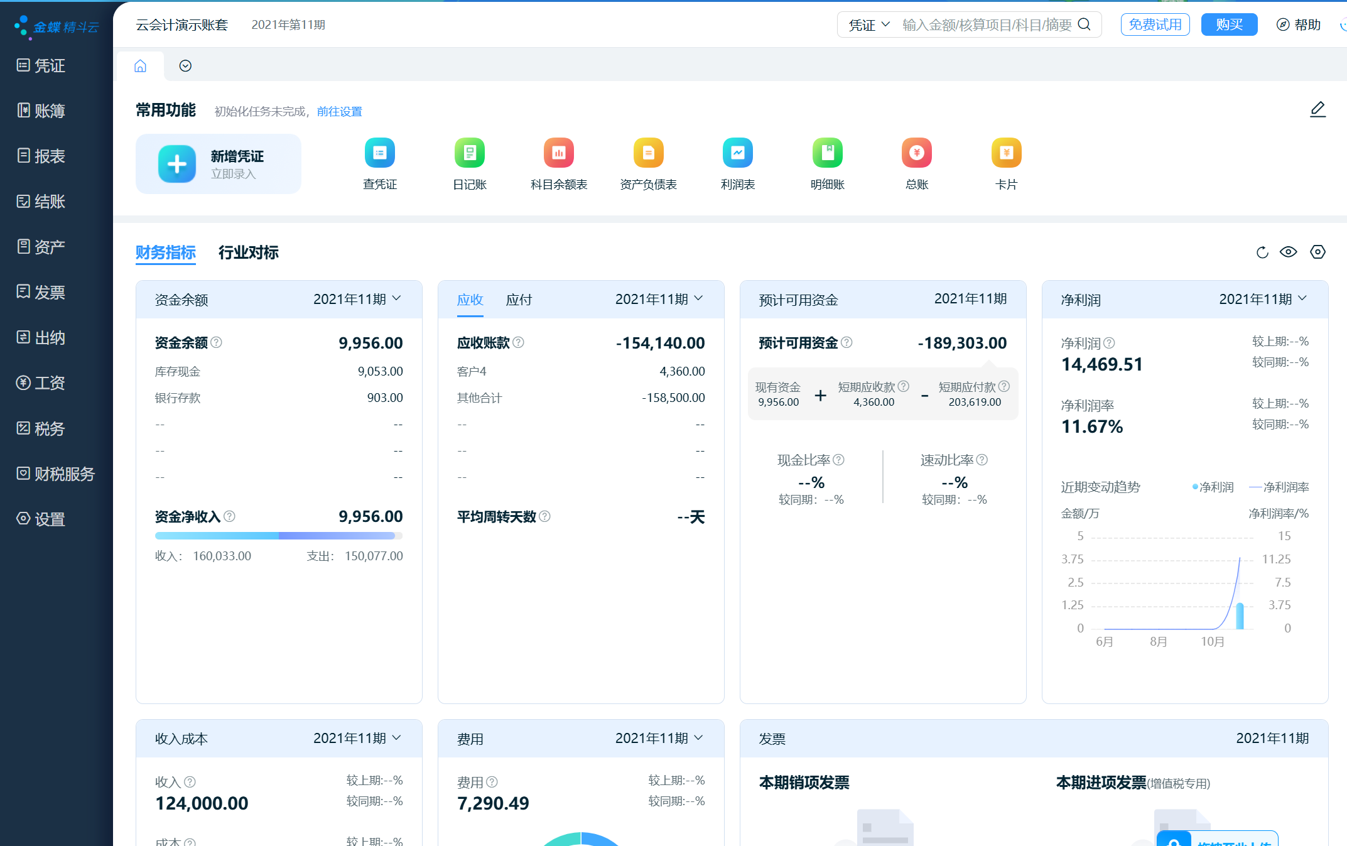
Task: Open the 总账 shortcut icon
Action: [917, 153]
